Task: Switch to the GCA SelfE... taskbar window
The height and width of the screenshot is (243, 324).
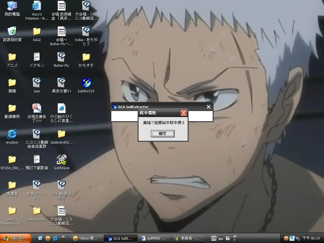Action: 121,238
